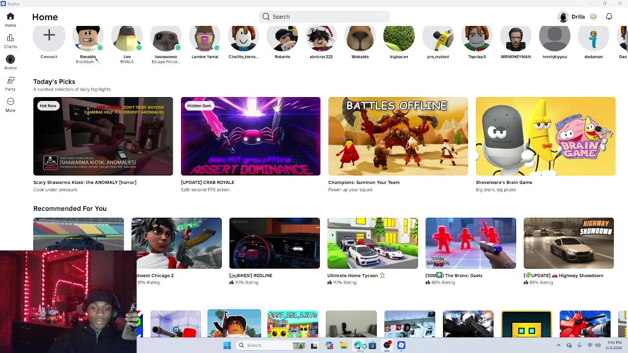The width and height of the screenshot is (628, 353).
Task: Open friend abricrac222's avatar
Action: 321,38
